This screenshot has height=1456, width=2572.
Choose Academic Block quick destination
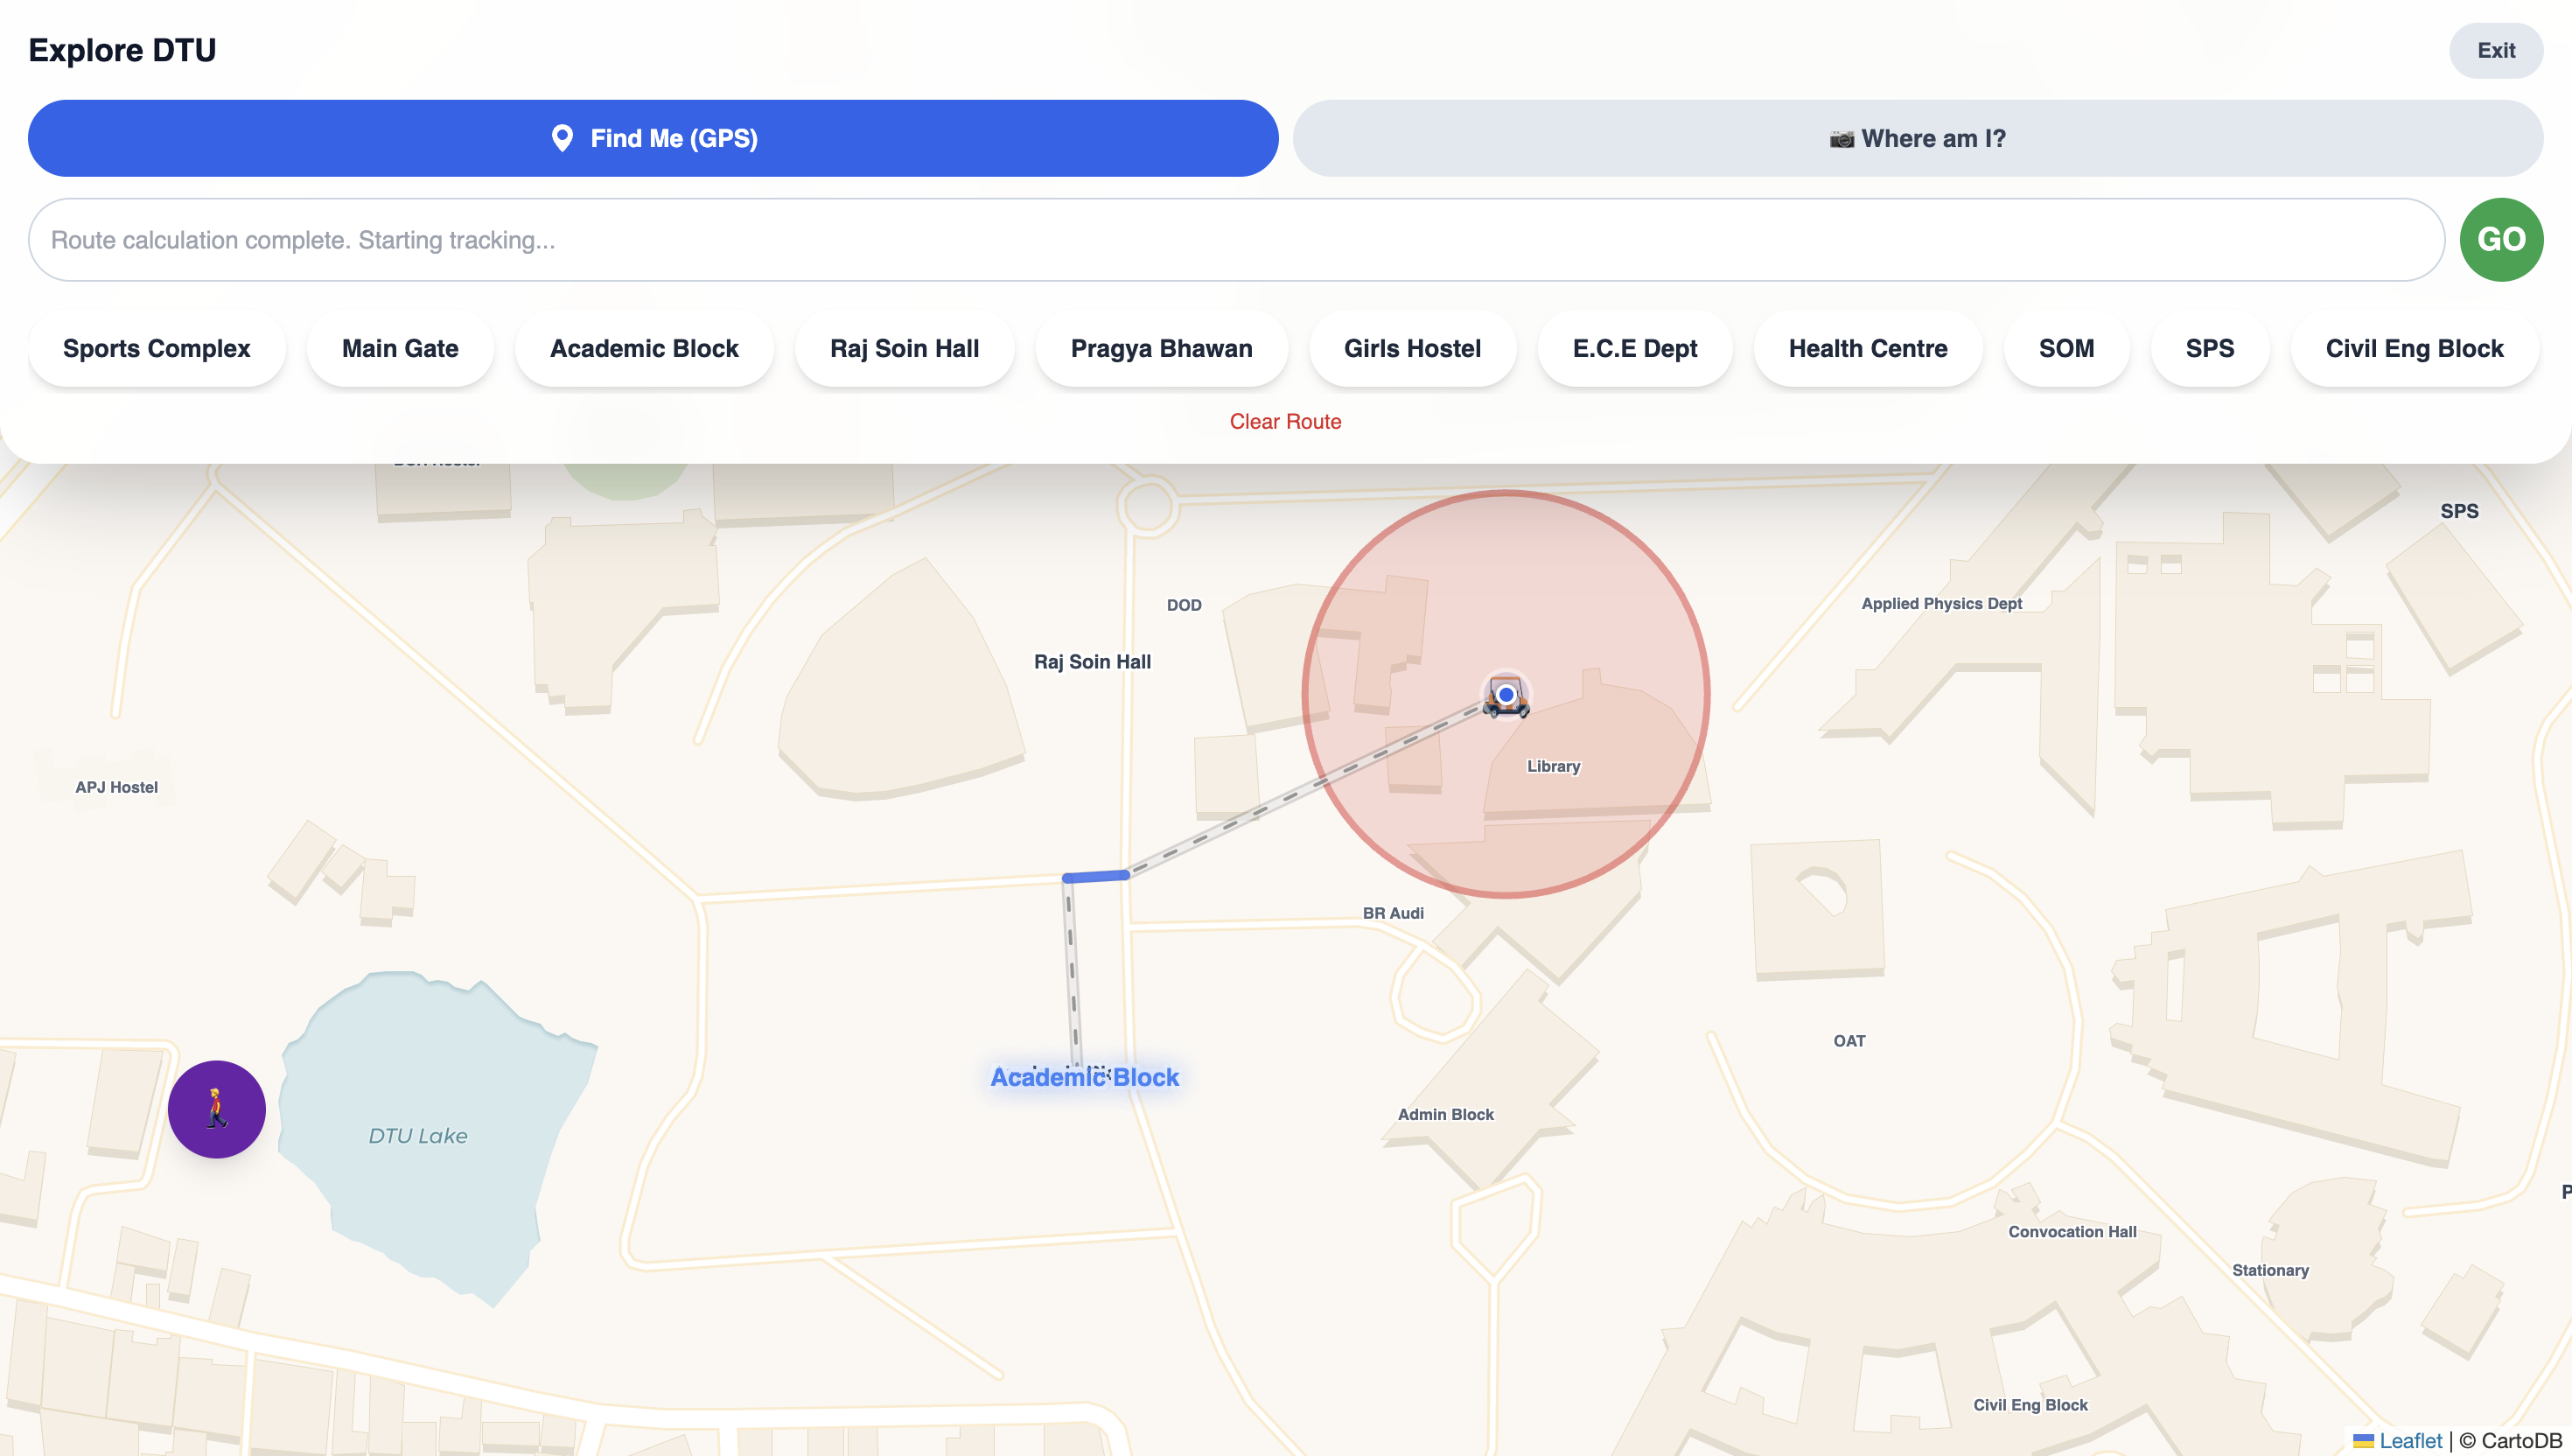644,348
